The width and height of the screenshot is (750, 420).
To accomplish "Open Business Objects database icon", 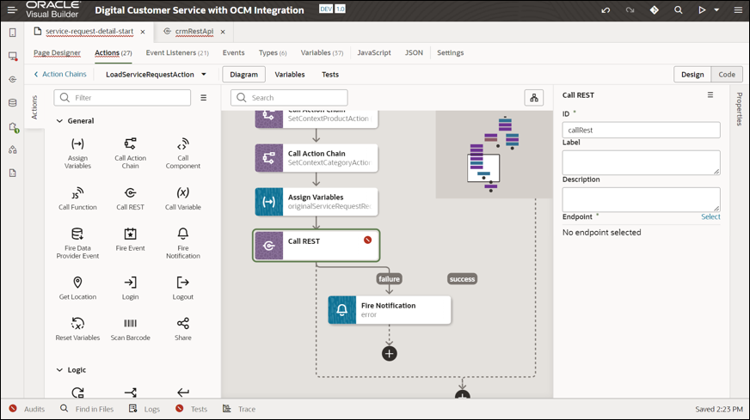I will pos(12,103).
